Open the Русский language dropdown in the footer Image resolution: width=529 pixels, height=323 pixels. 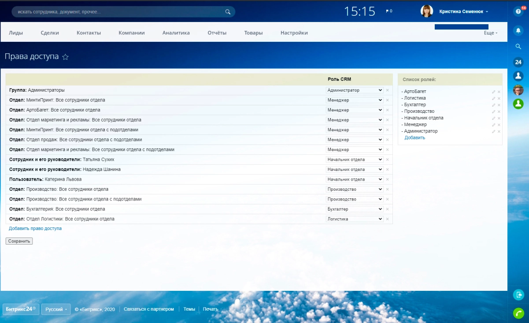coord(56,309)
